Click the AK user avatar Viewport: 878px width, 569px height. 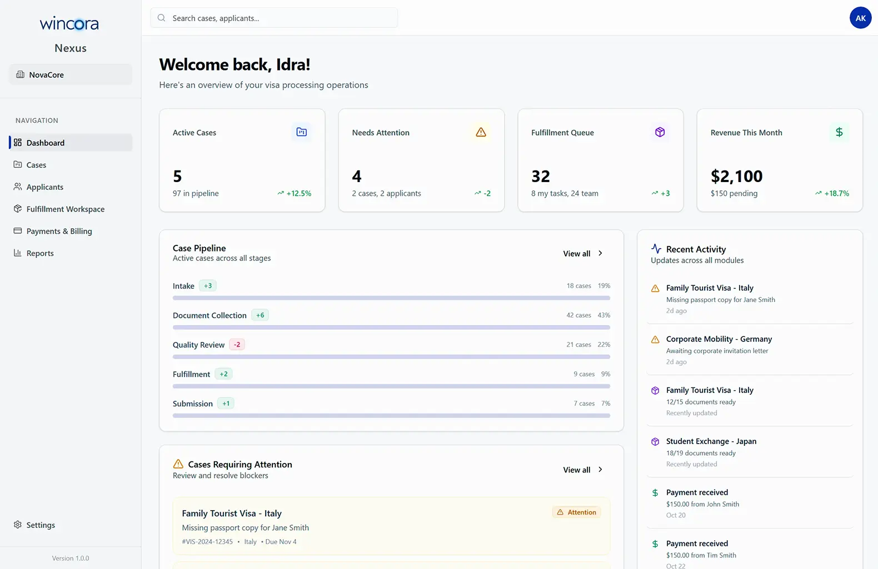[860, 18]
